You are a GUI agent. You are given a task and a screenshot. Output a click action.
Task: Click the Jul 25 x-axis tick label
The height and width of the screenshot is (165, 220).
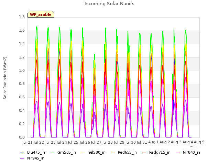point(73,142)
